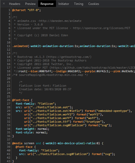
Task: Click line number 38 in gutter
Action: tap(9, 143)
